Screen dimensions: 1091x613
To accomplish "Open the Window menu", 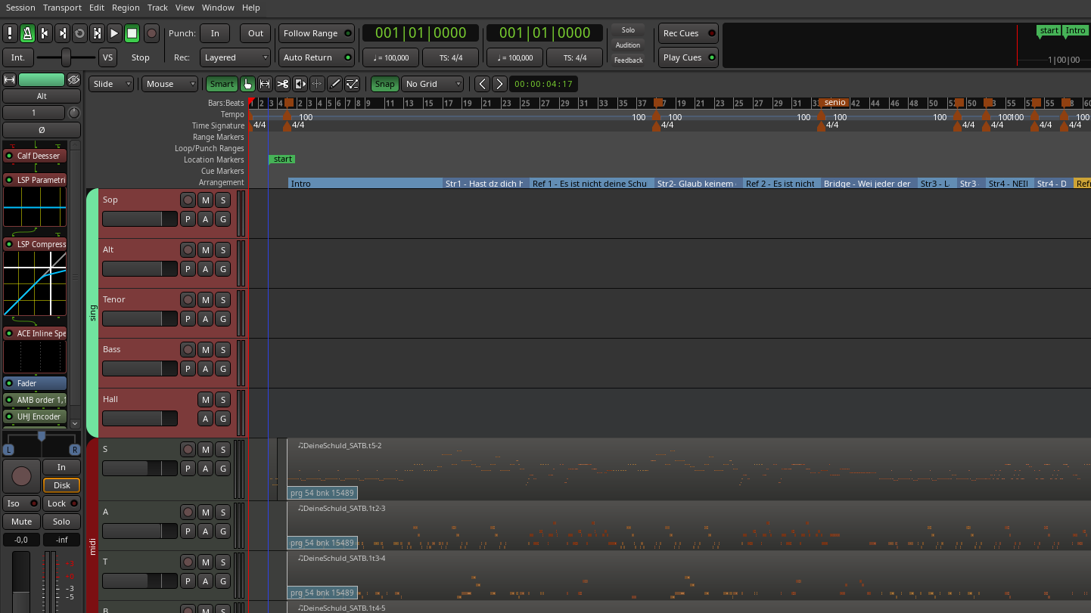I will coord(218,8).
